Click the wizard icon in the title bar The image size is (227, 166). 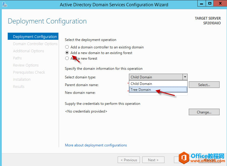5,4
